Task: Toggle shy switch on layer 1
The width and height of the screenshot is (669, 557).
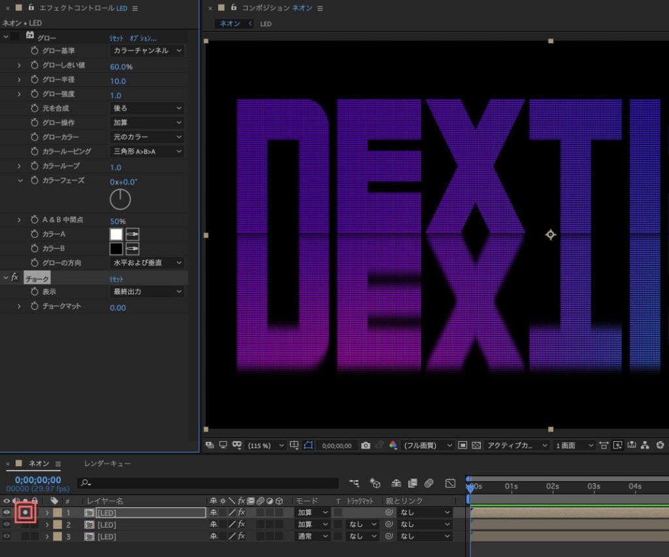Action: click(x=214, y=512)
